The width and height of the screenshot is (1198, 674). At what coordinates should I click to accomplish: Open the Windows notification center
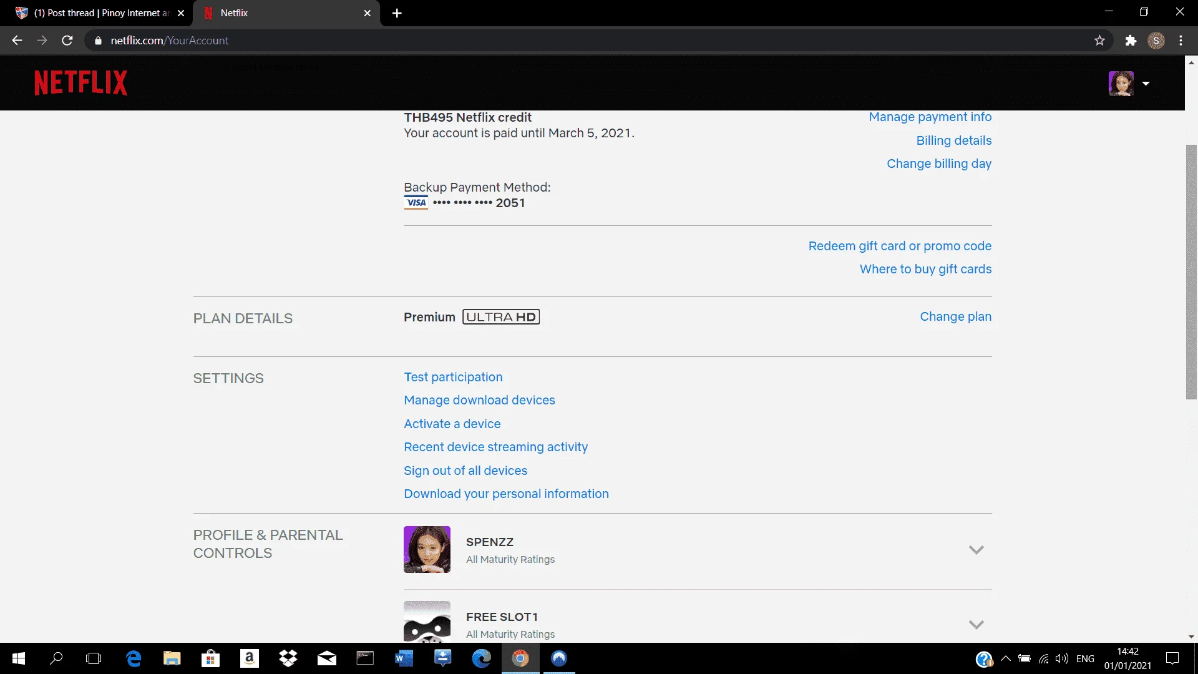point(1172,658)
